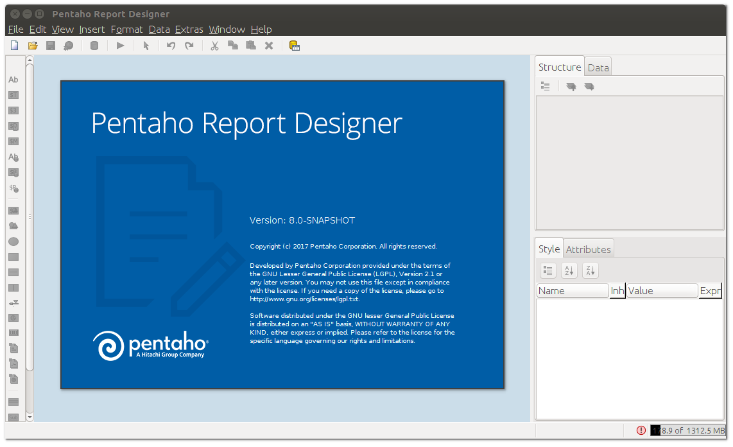Select the resource-field palette element
The image size is (733, 447).
click(x=13, y=173)
